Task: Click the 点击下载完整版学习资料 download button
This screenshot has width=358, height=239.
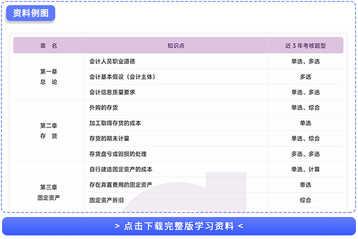Action: [179, 226]
